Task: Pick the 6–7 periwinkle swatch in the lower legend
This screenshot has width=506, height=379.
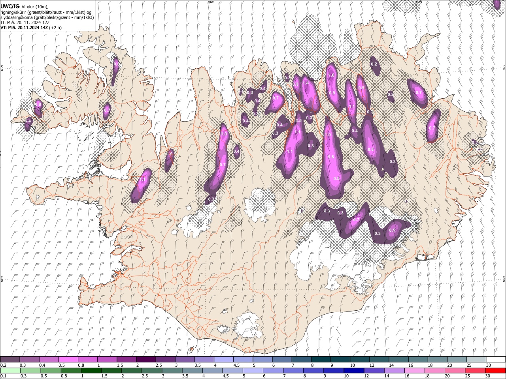Action: tap(273, 370)
